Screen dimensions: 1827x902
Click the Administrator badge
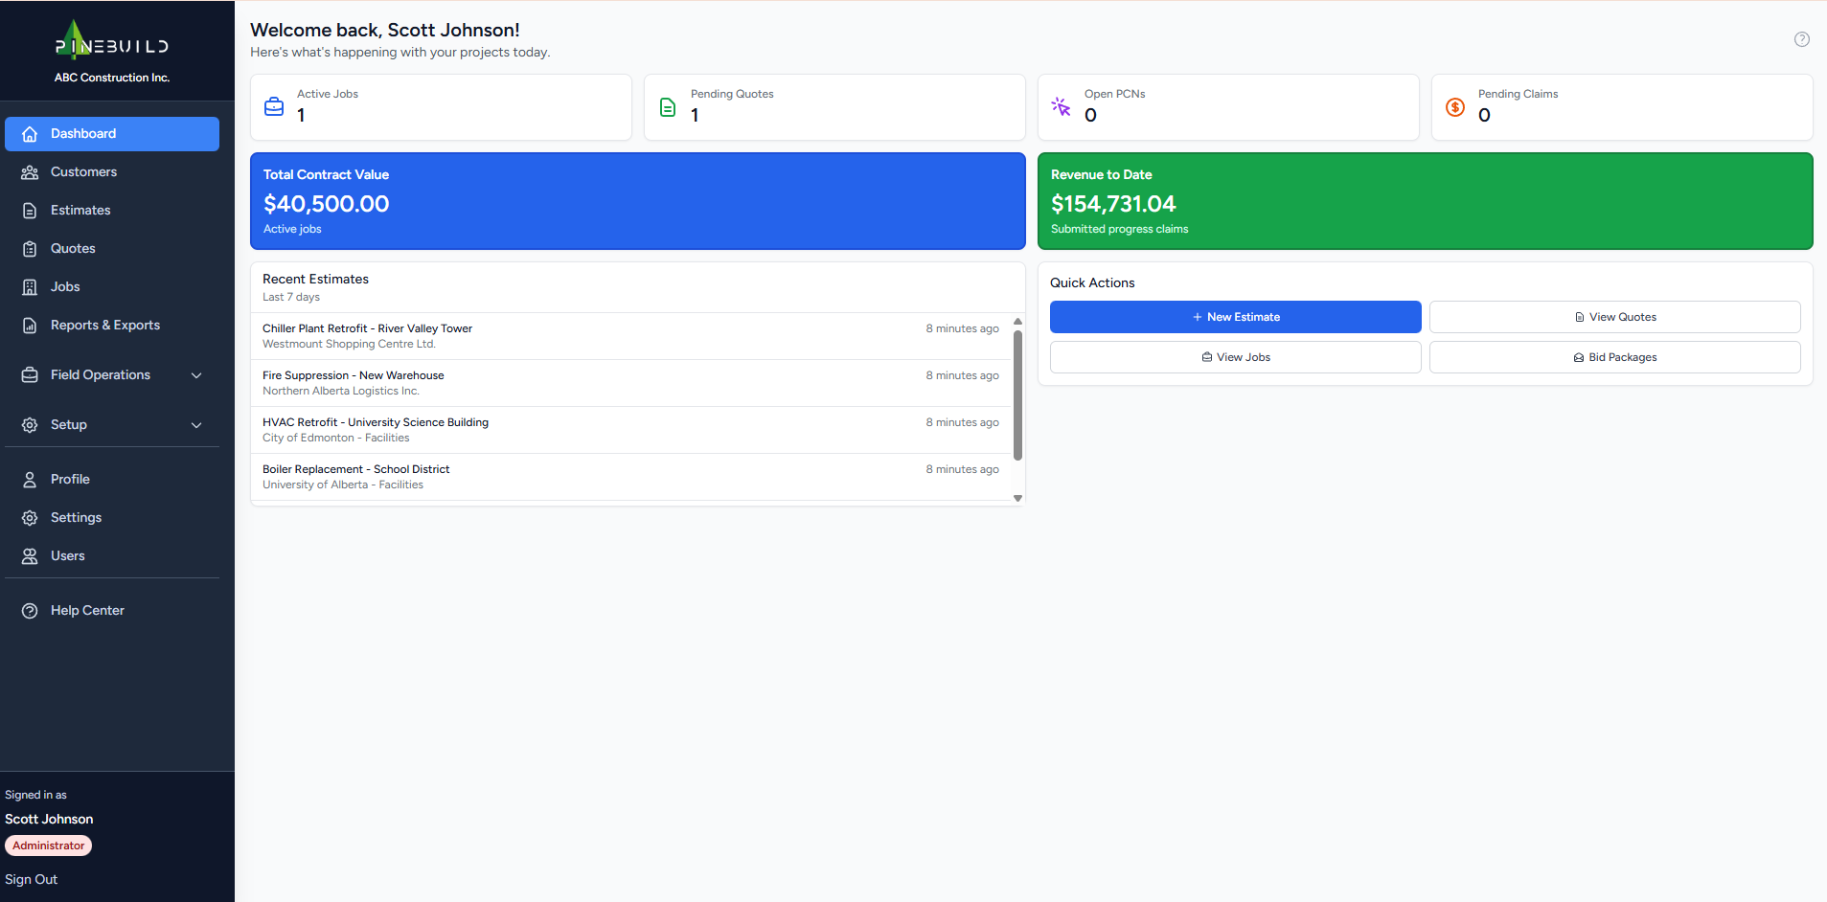pyautogui.click(x=48, y=845)
